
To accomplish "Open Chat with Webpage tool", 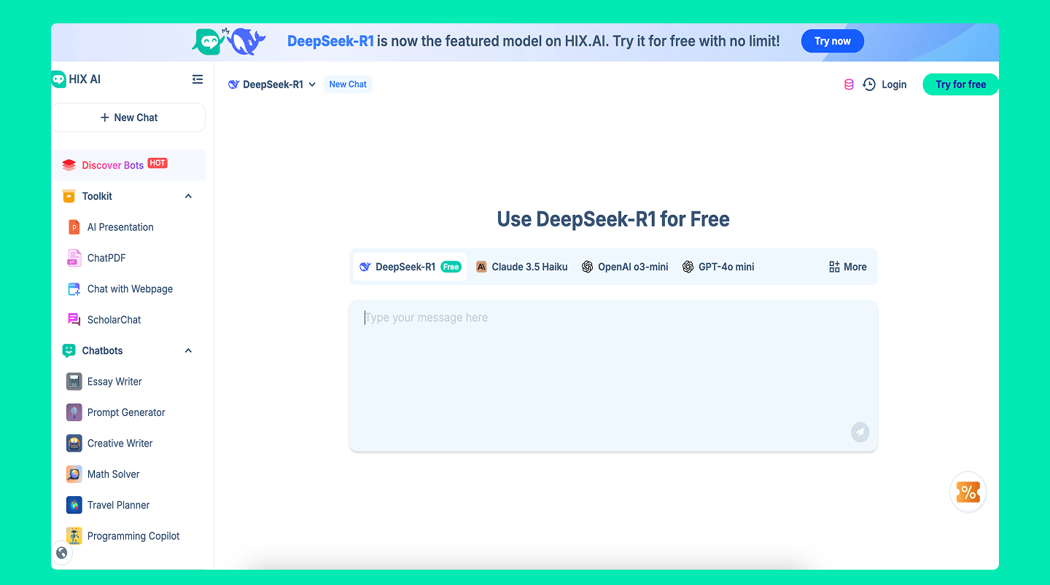I will (128, 289).
